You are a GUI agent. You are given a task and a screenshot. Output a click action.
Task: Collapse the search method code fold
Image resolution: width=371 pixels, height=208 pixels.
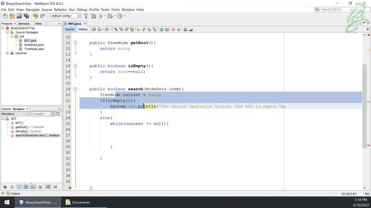75,89
